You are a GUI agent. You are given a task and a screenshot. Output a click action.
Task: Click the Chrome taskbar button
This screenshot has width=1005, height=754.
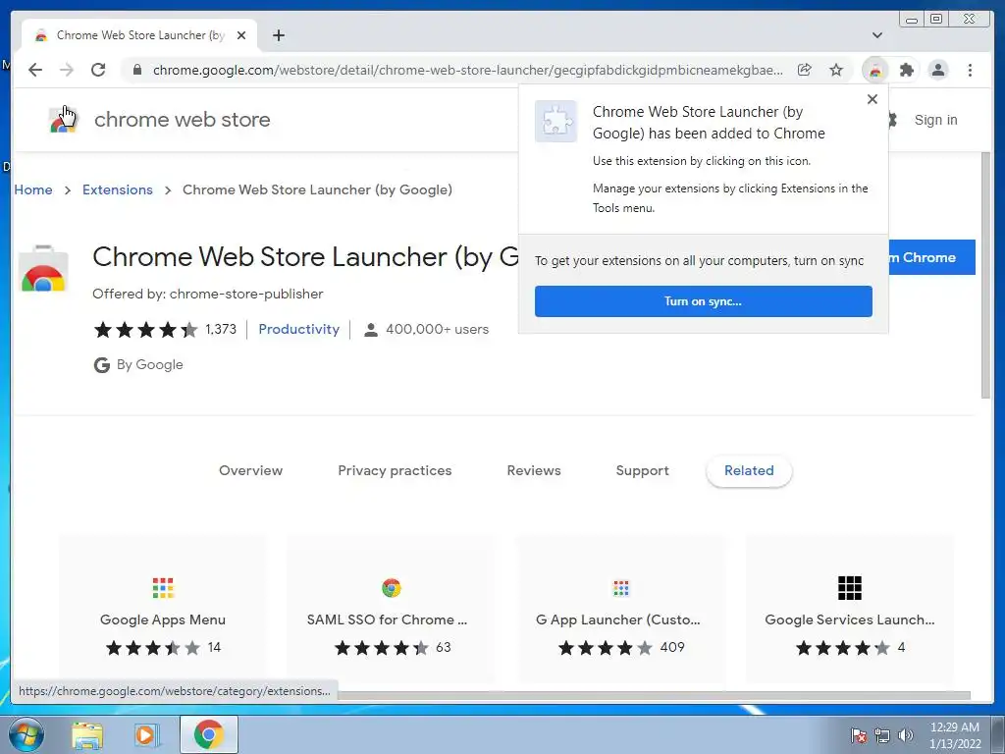click(x=209, y=734)
